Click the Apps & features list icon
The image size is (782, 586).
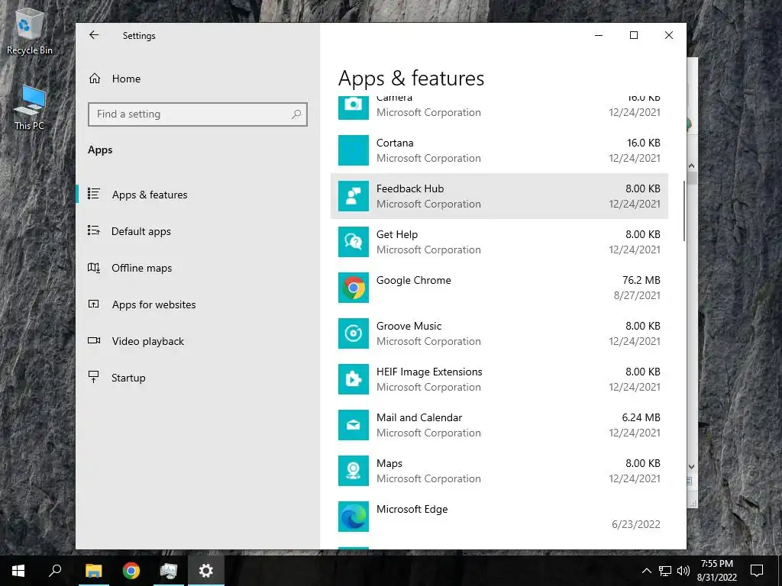point(94,193)
